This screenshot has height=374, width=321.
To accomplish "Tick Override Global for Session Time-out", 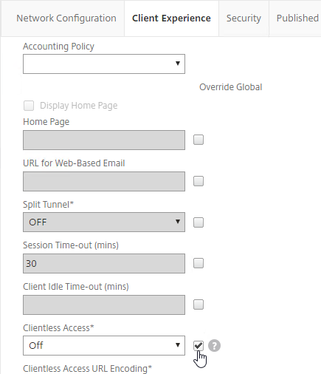I will 199,263.
